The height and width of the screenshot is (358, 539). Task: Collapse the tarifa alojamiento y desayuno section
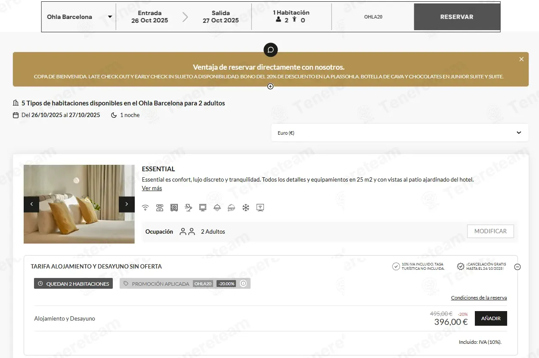click(517, 267)
